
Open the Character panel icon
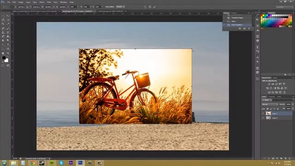click(x=258, y=58)
